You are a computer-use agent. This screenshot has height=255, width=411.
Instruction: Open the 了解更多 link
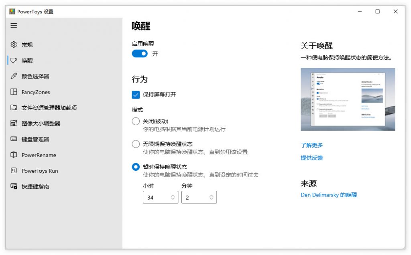[311, 146]
